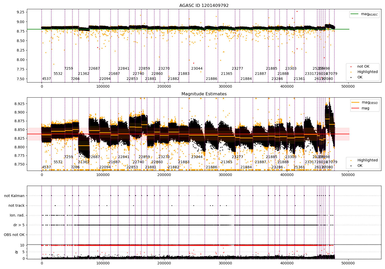Click "300000" x-axis tick of top plot
Viewport: 385px width, 269px height.
pyautogui.click(x=226, y=86)
